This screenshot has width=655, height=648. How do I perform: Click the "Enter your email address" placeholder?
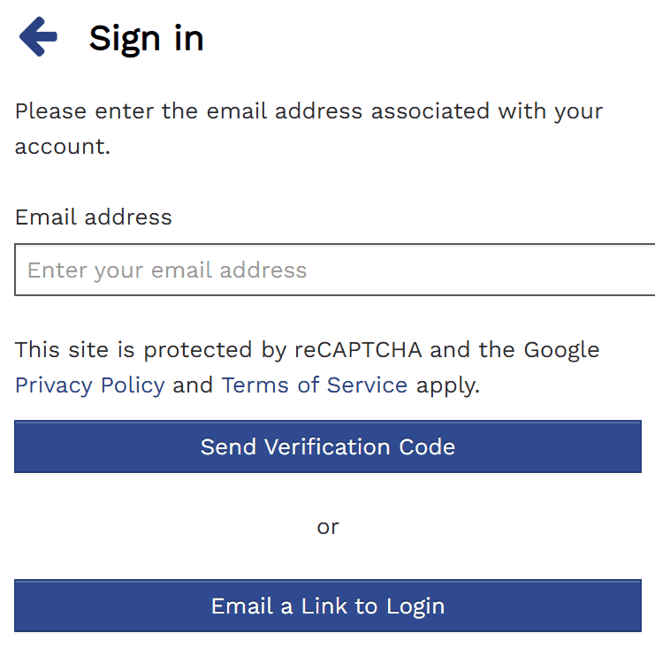(x=167, y=270)
